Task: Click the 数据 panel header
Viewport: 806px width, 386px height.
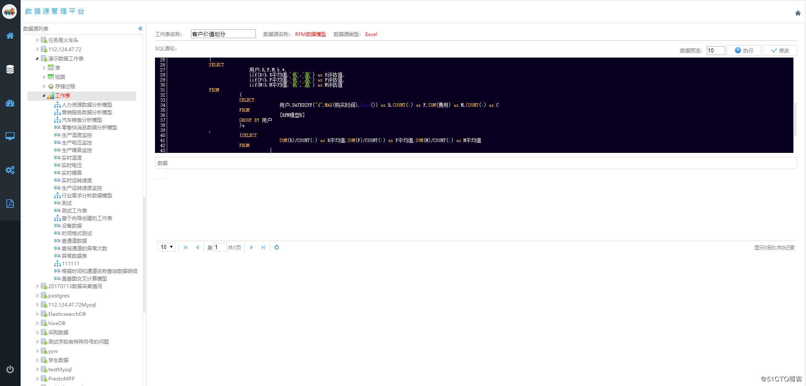Action: point(476,163)
